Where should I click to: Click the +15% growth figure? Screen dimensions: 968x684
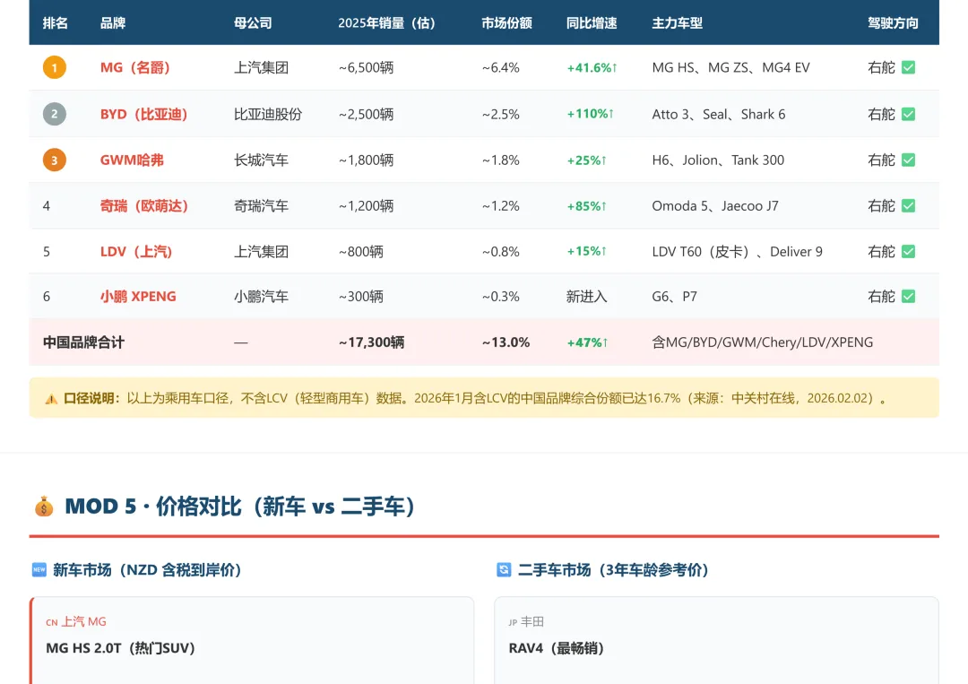point(586,252)
